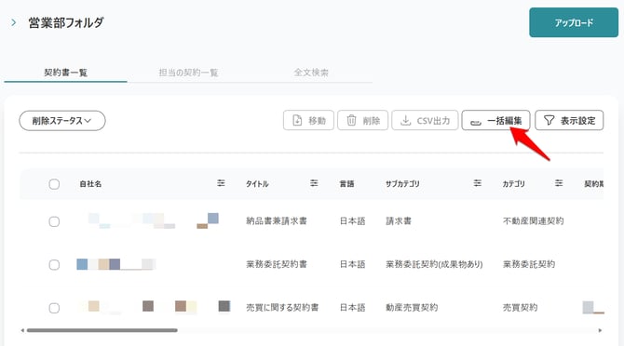Check the 納品書兼請求書 row checkbox
The height and width of the screenshot is (346, 624).
click(x=54, y=221)
